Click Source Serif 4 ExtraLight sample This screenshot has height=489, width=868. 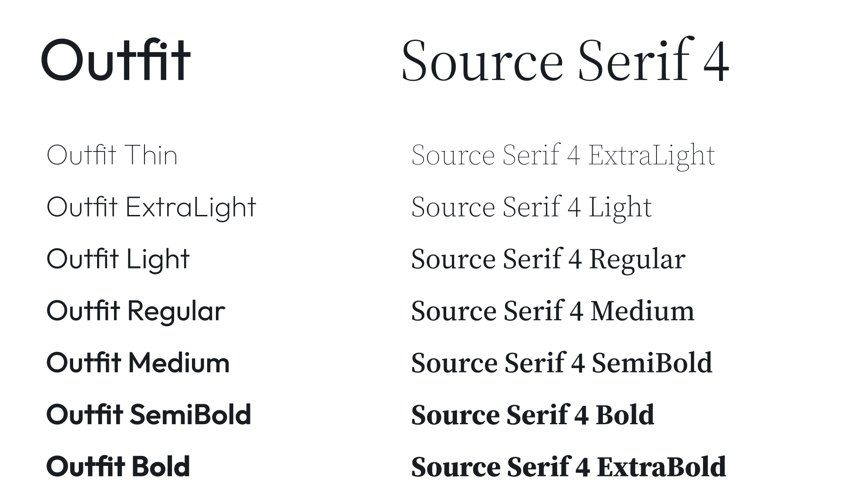pos(563,156)
